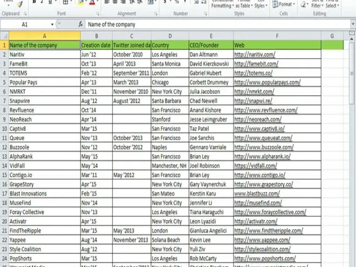Select the cell containing 'Gary Vaynerchuk'
The image size is (356, 267).
pyautogui.click(x=211, y=184)
